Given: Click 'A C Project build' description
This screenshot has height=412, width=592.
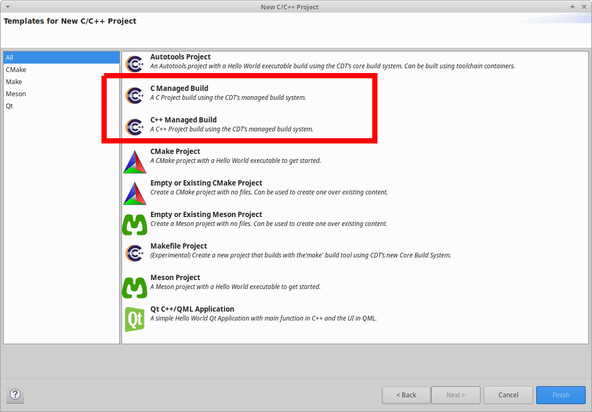Looking at the screenshot, I should coord(228,98).
